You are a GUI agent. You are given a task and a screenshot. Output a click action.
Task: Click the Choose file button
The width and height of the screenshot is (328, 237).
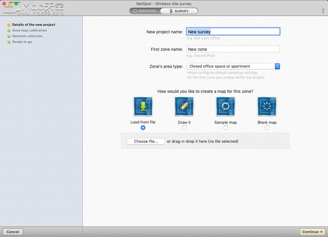coord(146,141)
